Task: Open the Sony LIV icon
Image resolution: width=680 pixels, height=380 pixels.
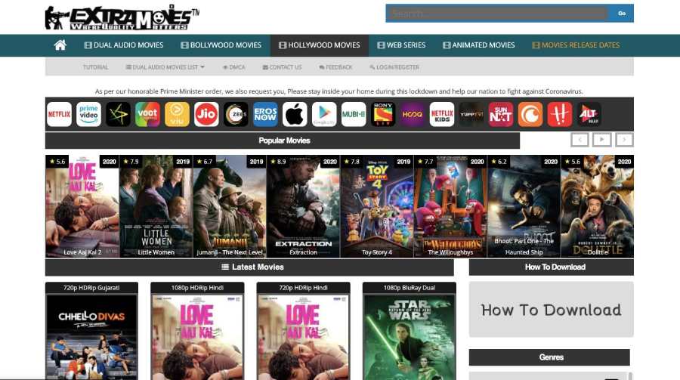Action: point(383,115)
